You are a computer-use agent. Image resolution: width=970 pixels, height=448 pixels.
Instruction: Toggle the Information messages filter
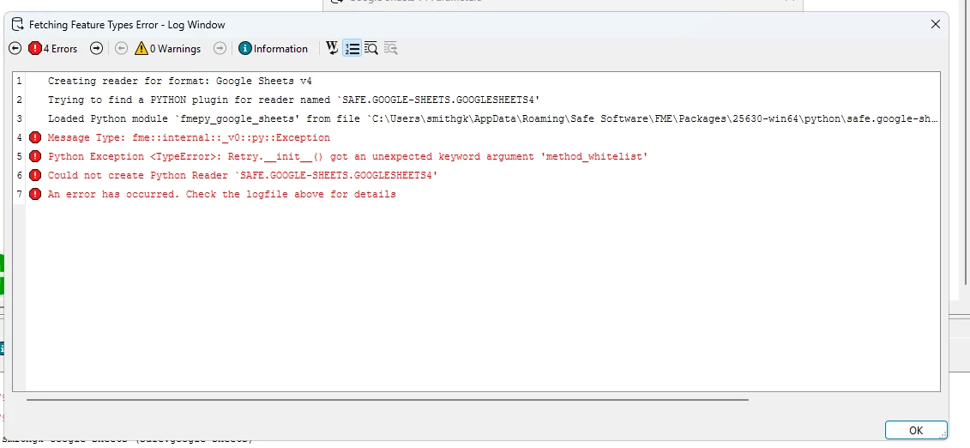coord(273,48)
